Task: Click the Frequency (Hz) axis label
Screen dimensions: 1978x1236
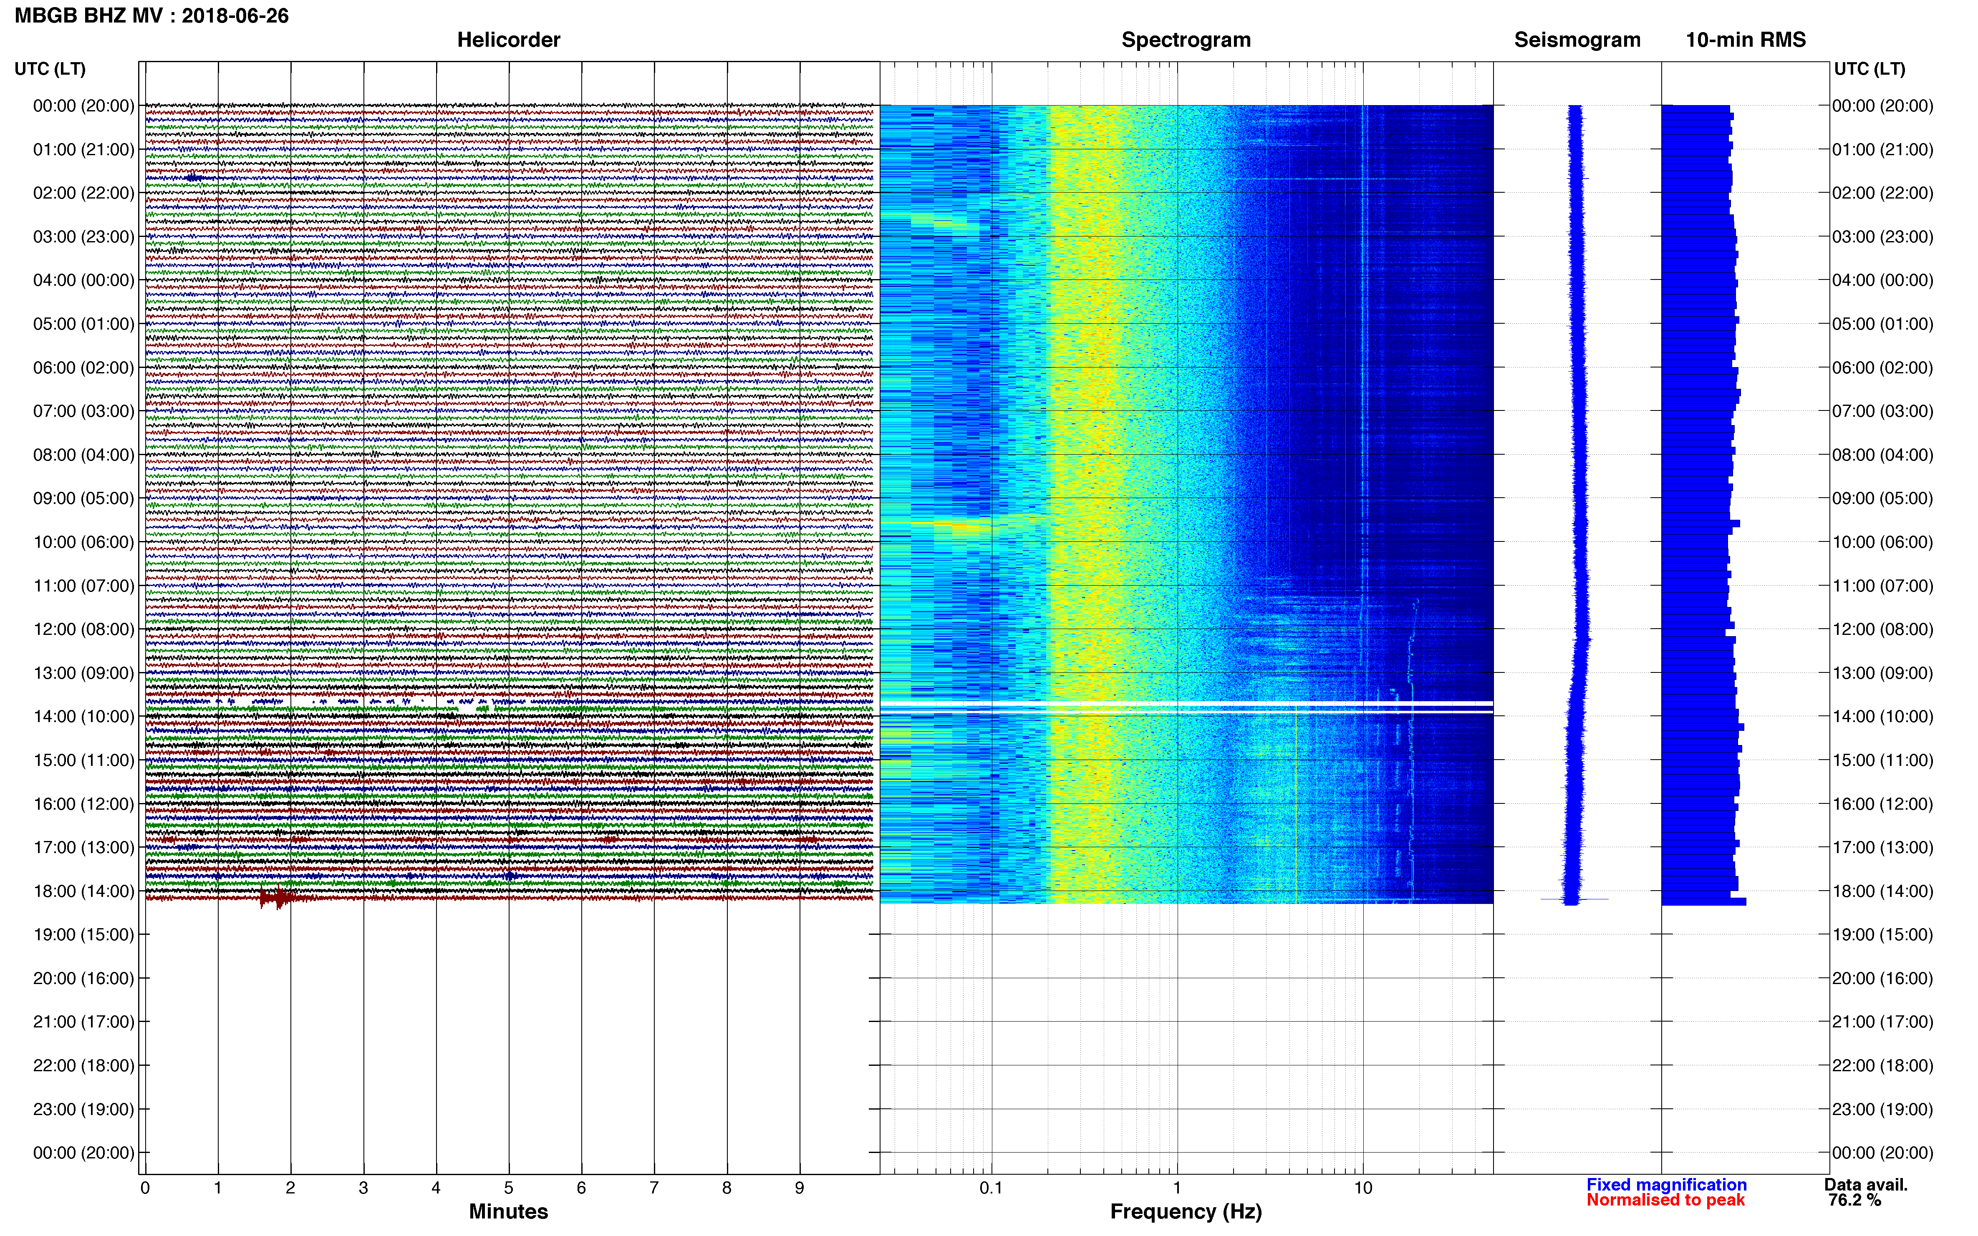Action: pyautogui.click(x=1186, y=1211)
